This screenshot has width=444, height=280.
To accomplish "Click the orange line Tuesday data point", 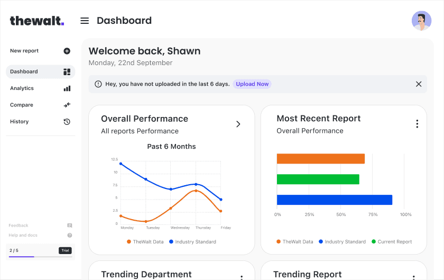I will coord(146,221).
